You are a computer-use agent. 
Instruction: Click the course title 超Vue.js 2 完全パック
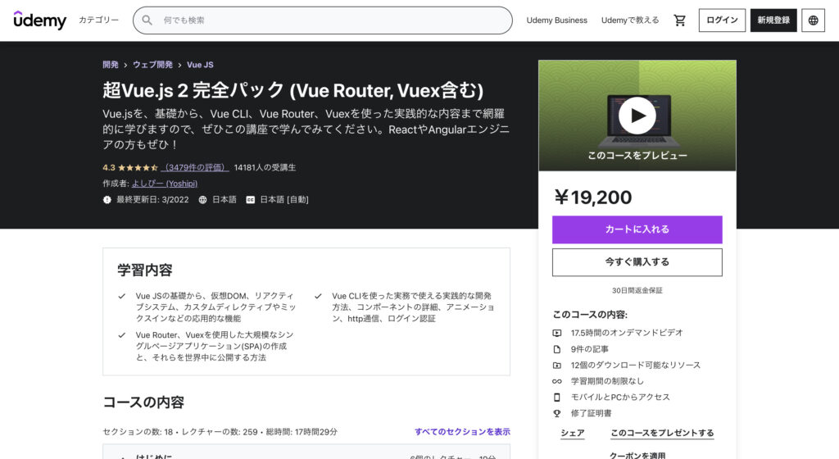[293, 90]
